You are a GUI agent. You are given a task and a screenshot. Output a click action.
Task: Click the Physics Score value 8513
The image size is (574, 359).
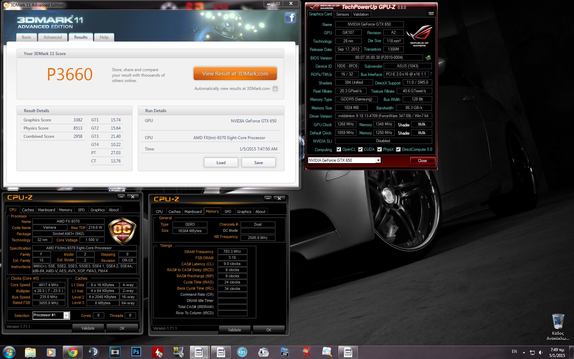(x=78, y=128)
